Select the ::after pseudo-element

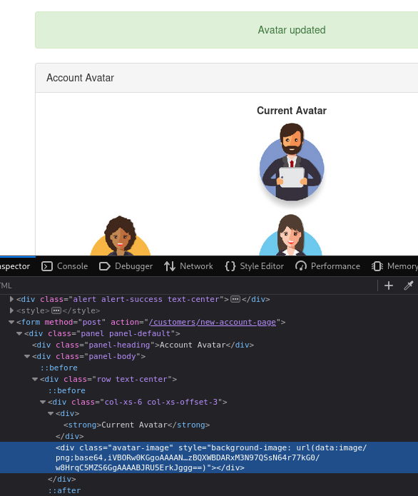click(64, 490)
